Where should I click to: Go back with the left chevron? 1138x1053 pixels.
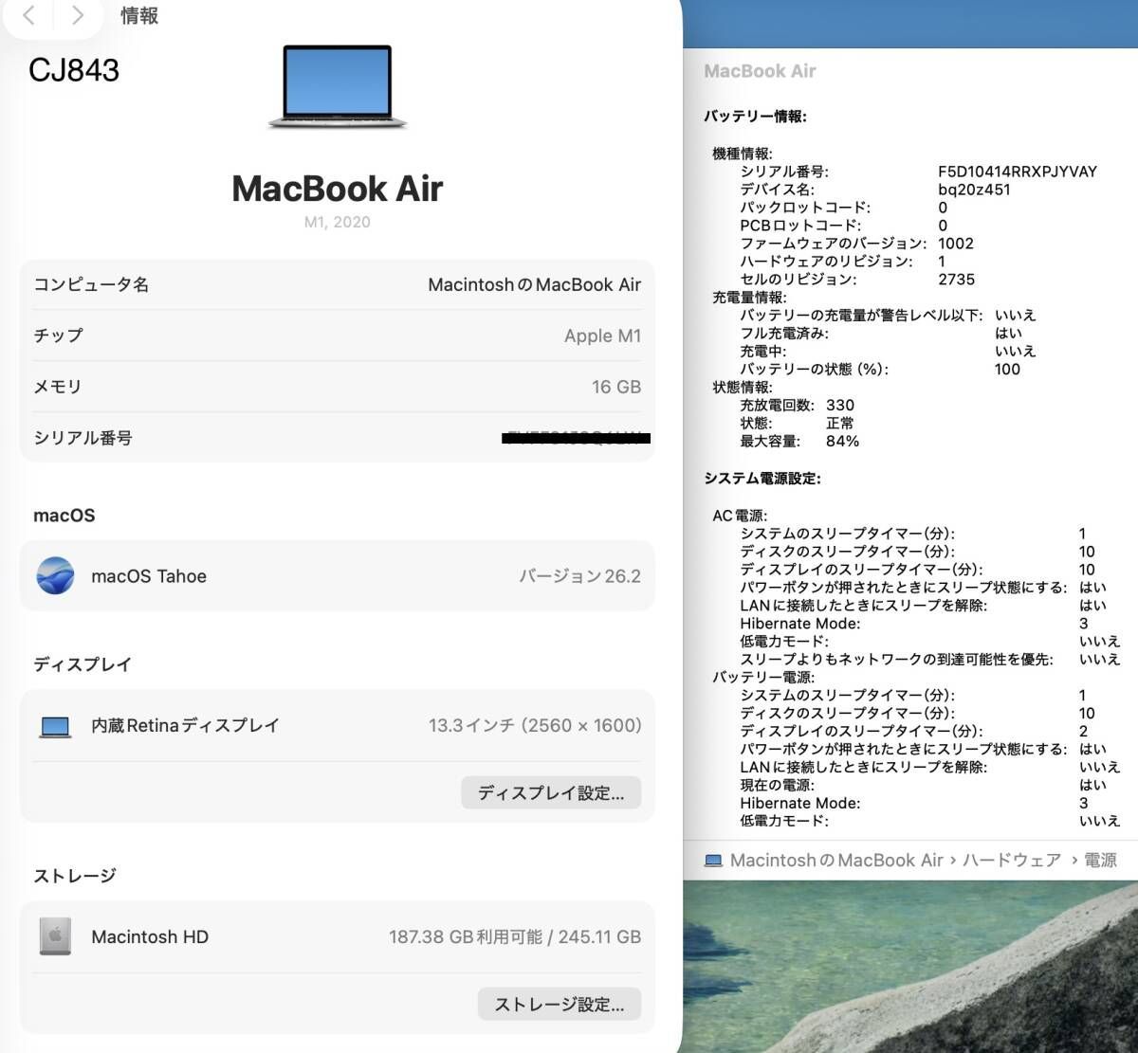(x=29, y=15)
